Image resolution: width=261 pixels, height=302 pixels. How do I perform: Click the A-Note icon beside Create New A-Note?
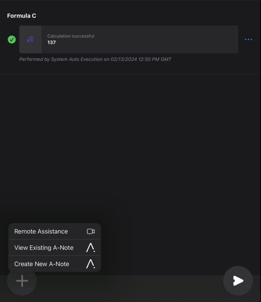[91, 264]
